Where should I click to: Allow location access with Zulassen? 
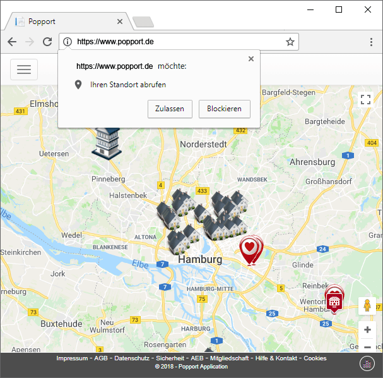(x=170, y=109)
